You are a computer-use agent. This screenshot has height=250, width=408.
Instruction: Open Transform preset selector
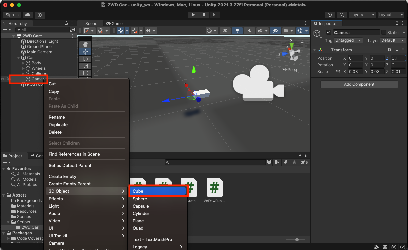point(396,50)
